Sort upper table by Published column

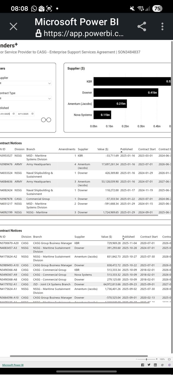click(x=126, y=149)
